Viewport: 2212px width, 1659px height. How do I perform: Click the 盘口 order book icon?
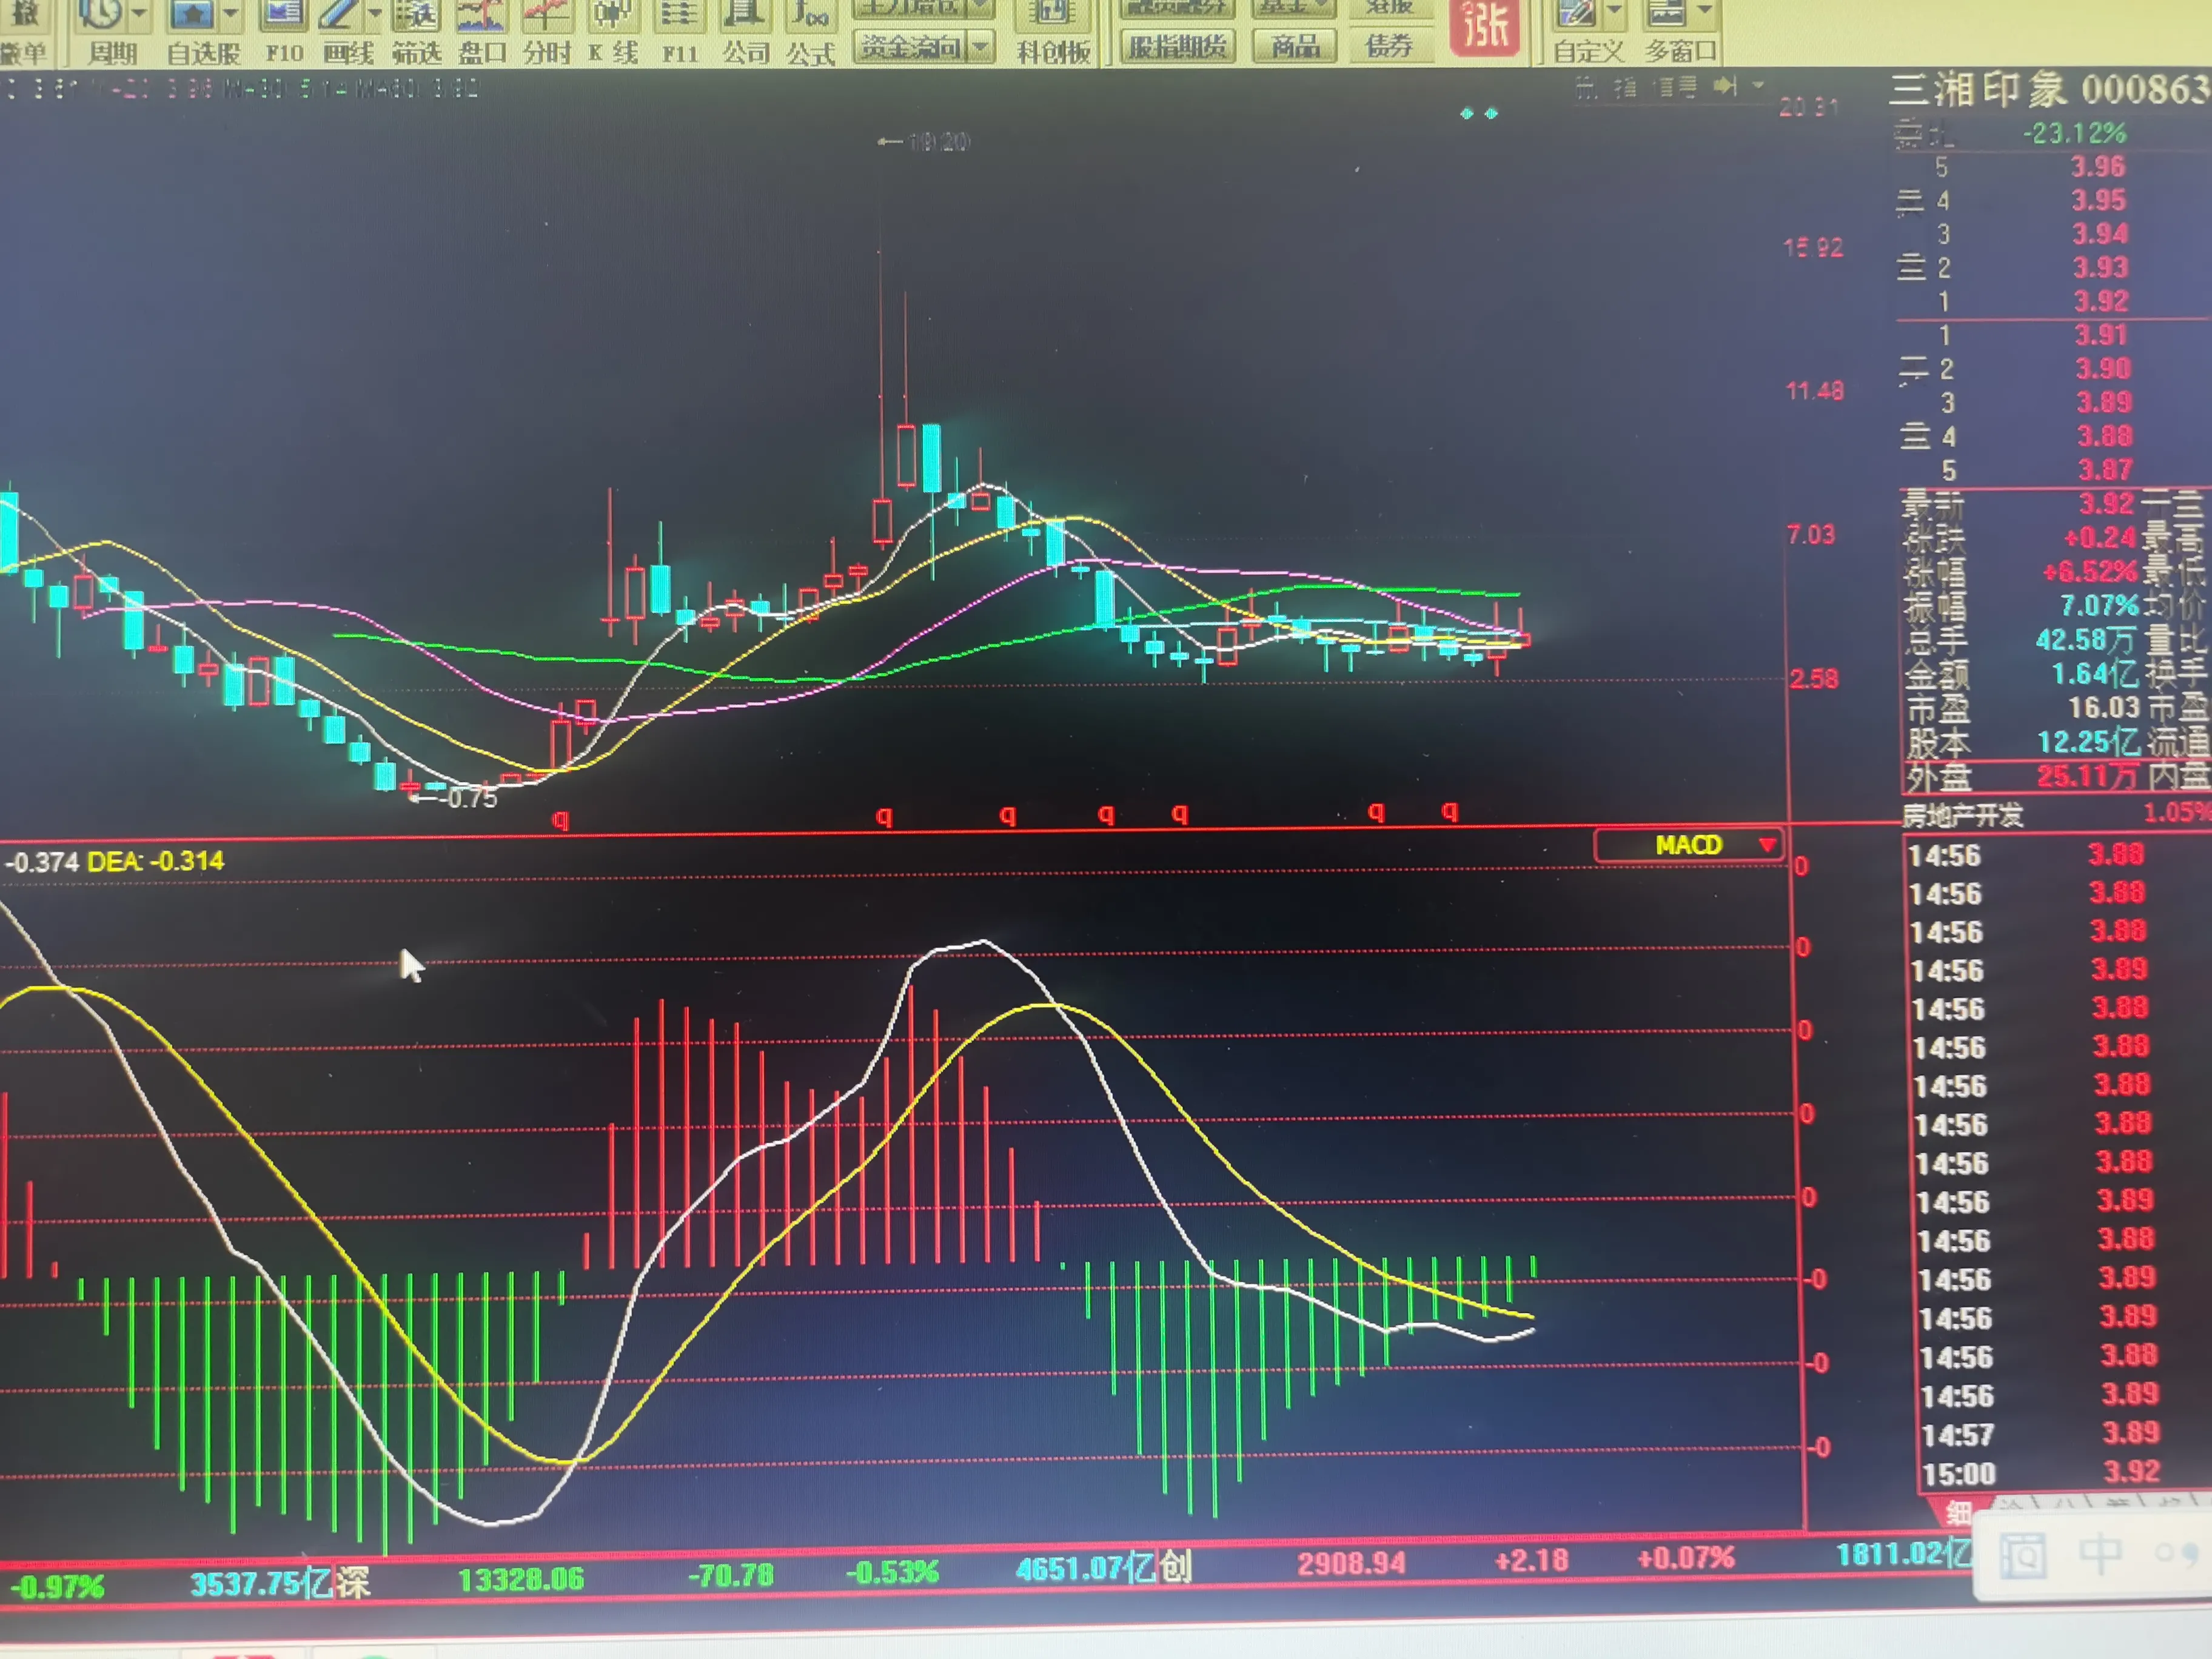pos(481,14)
